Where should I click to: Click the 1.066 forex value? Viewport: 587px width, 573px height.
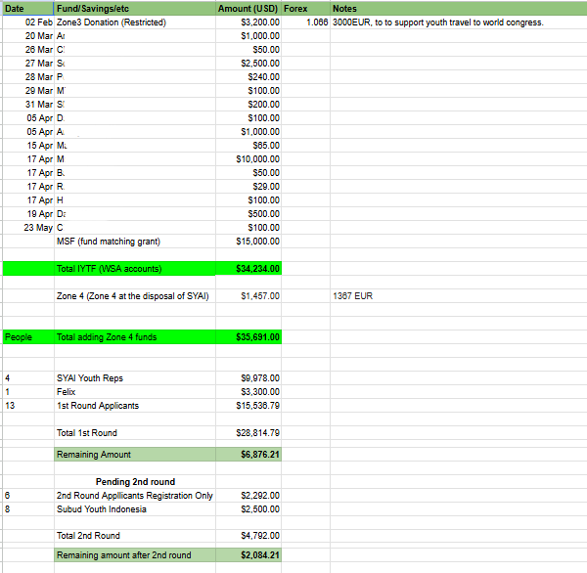(x=305, y=22)
